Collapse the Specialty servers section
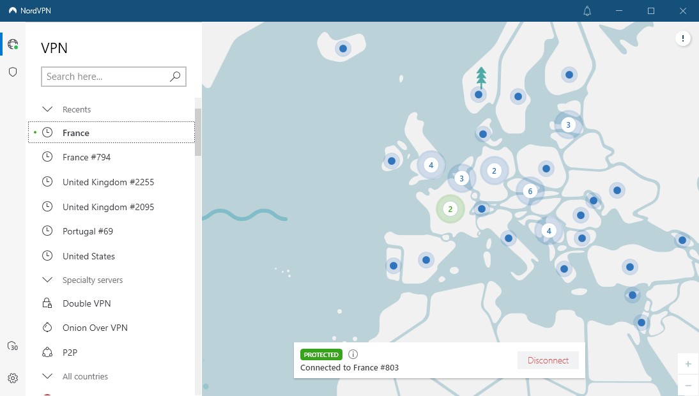The height and width of the screenshot is (396, 699). (x=47, y=280)
